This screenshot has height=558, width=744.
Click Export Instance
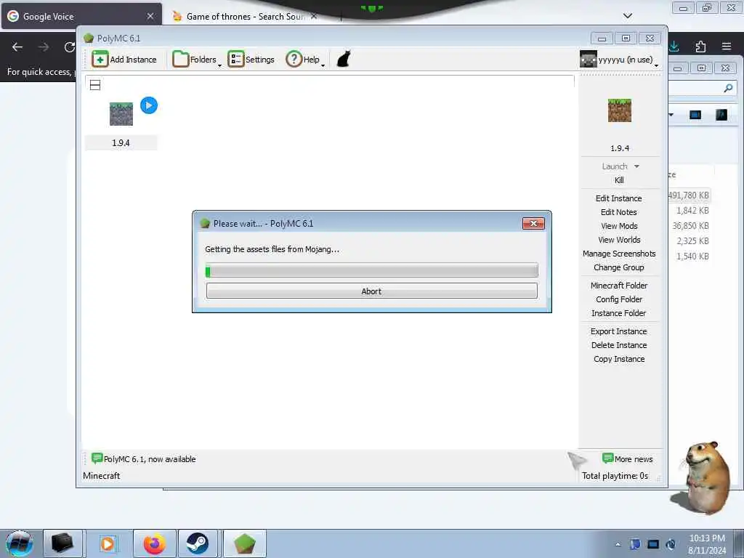coord(619,331)
